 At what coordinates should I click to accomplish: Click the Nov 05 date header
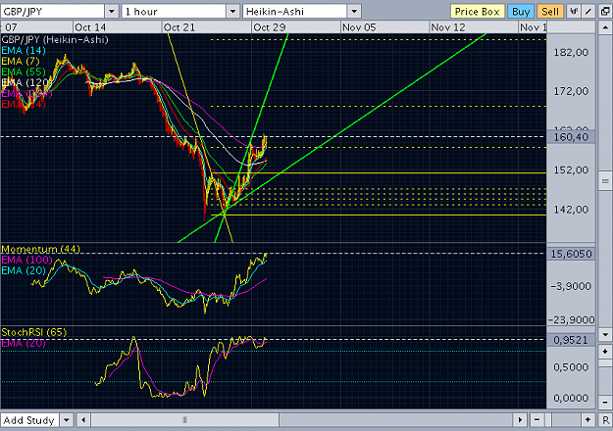tap(359, 27)
